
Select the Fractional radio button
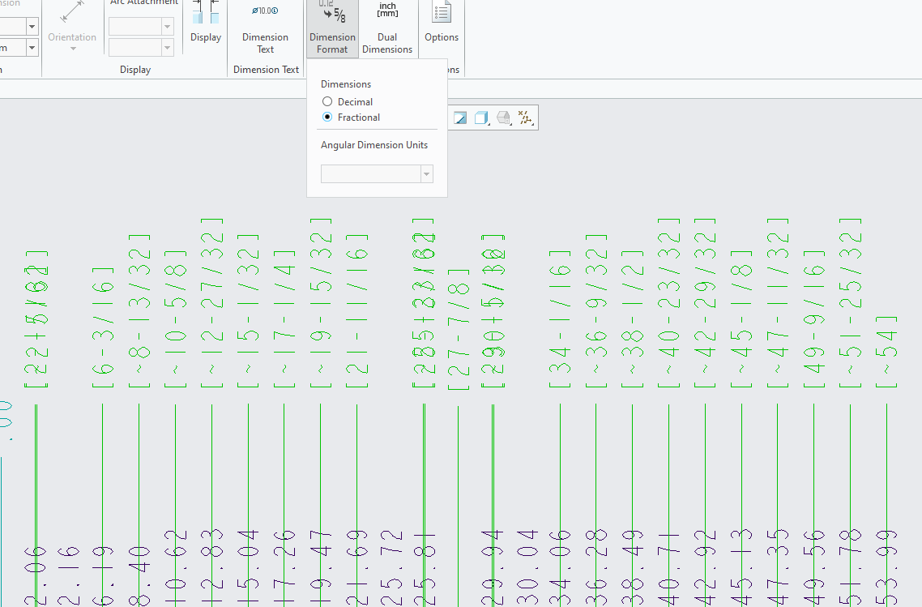tap(327, 117)
